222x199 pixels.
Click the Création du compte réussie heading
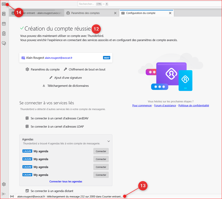click(x=58, y=28)
